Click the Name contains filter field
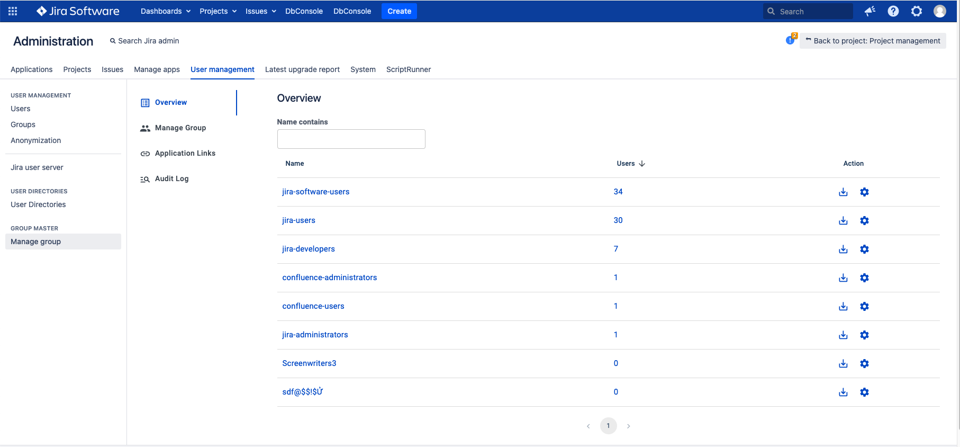The height and width of the screenshot is (447, 960). click(351, 139)
